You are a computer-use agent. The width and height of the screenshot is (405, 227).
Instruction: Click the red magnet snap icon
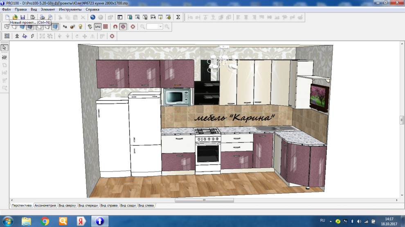pos(115,27)
